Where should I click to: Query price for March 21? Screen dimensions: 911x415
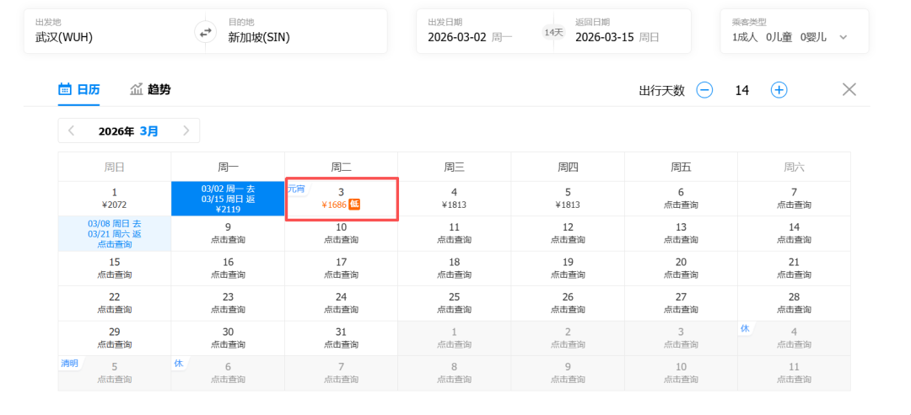click(795, 269)
